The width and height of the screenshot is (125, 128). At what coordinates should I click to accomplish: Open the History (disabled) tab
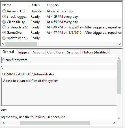pyautogui.click(x=95, y=52)
